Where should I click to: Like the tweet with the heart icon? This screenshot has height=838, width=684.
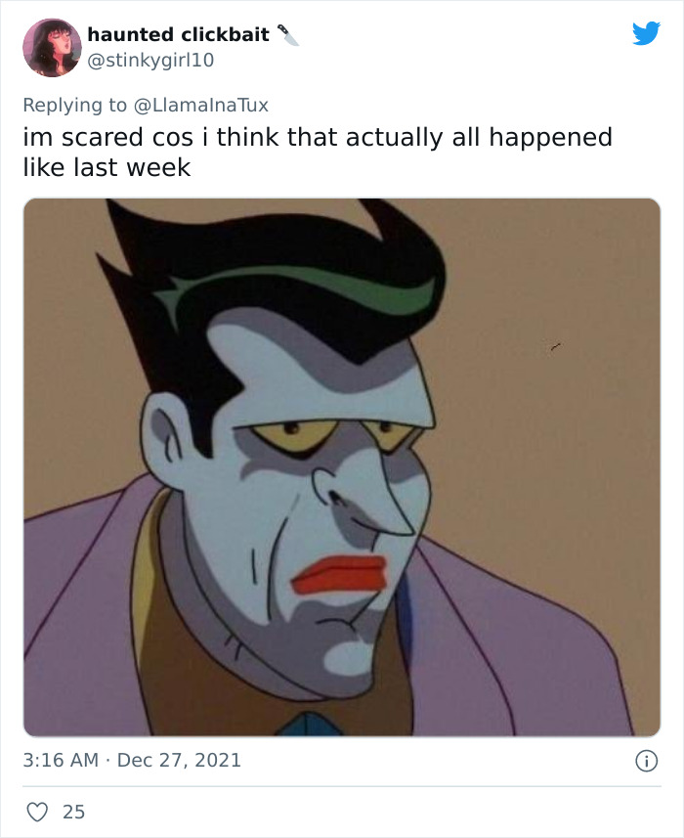pyautogui.click(x=37, y=812)
